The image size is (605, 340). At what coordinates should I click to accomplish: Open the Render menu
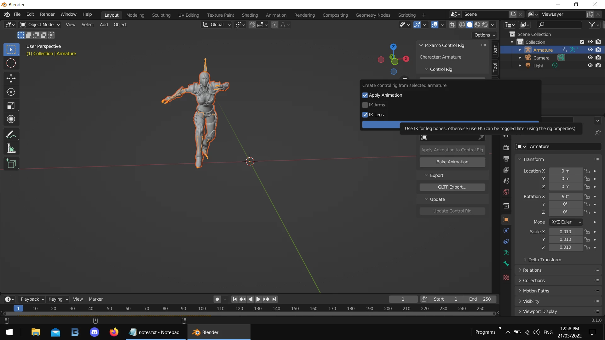pyautogui.click(x=47, y=14)
